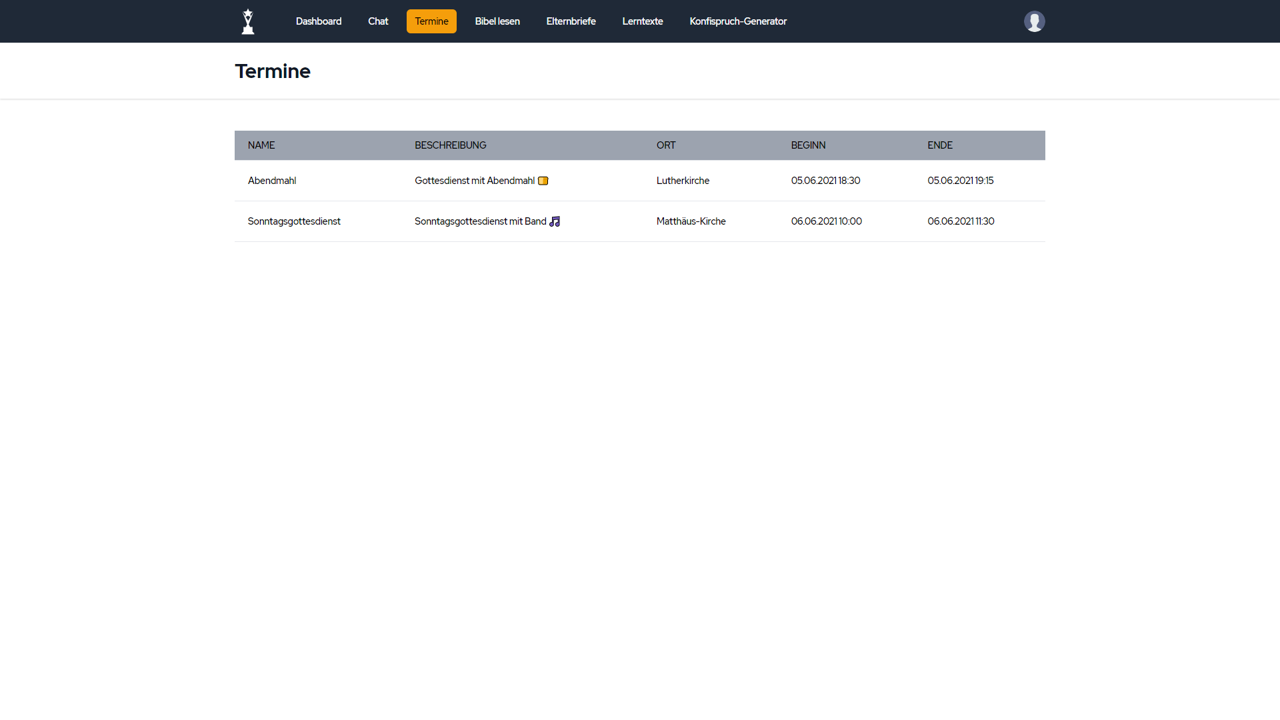Open the Konfispruch-Generator

738,21
